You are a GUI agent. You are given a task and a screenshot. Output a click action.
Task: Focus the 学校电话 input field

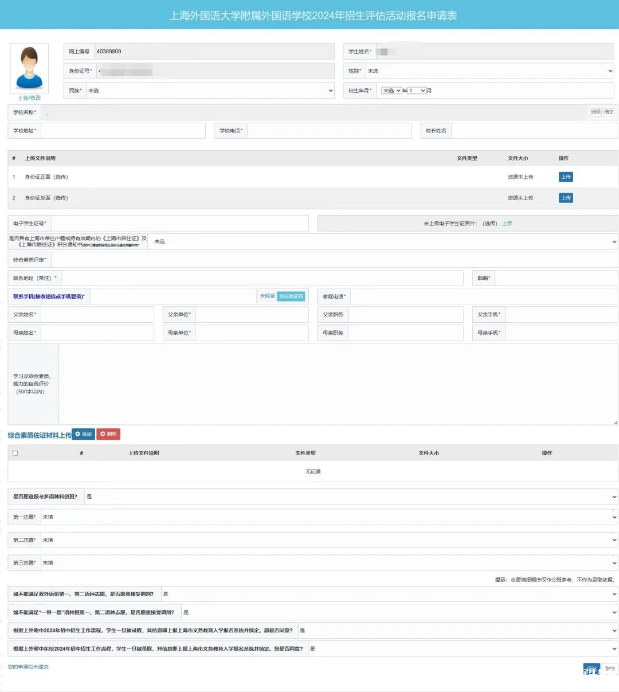pyautogui.click(x=330, y=131)
